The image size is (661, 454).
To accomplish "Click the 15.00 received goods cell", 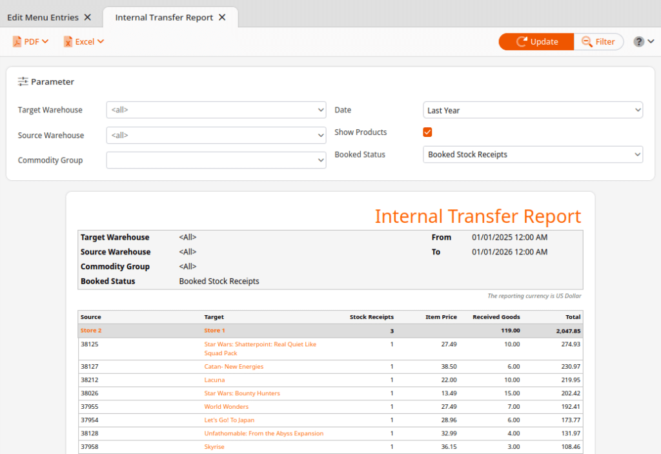I will tap(512, 393).
